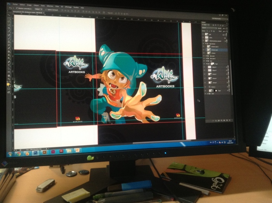Select the Pen tool
The image size is (272, 203).
click(9, 62)
